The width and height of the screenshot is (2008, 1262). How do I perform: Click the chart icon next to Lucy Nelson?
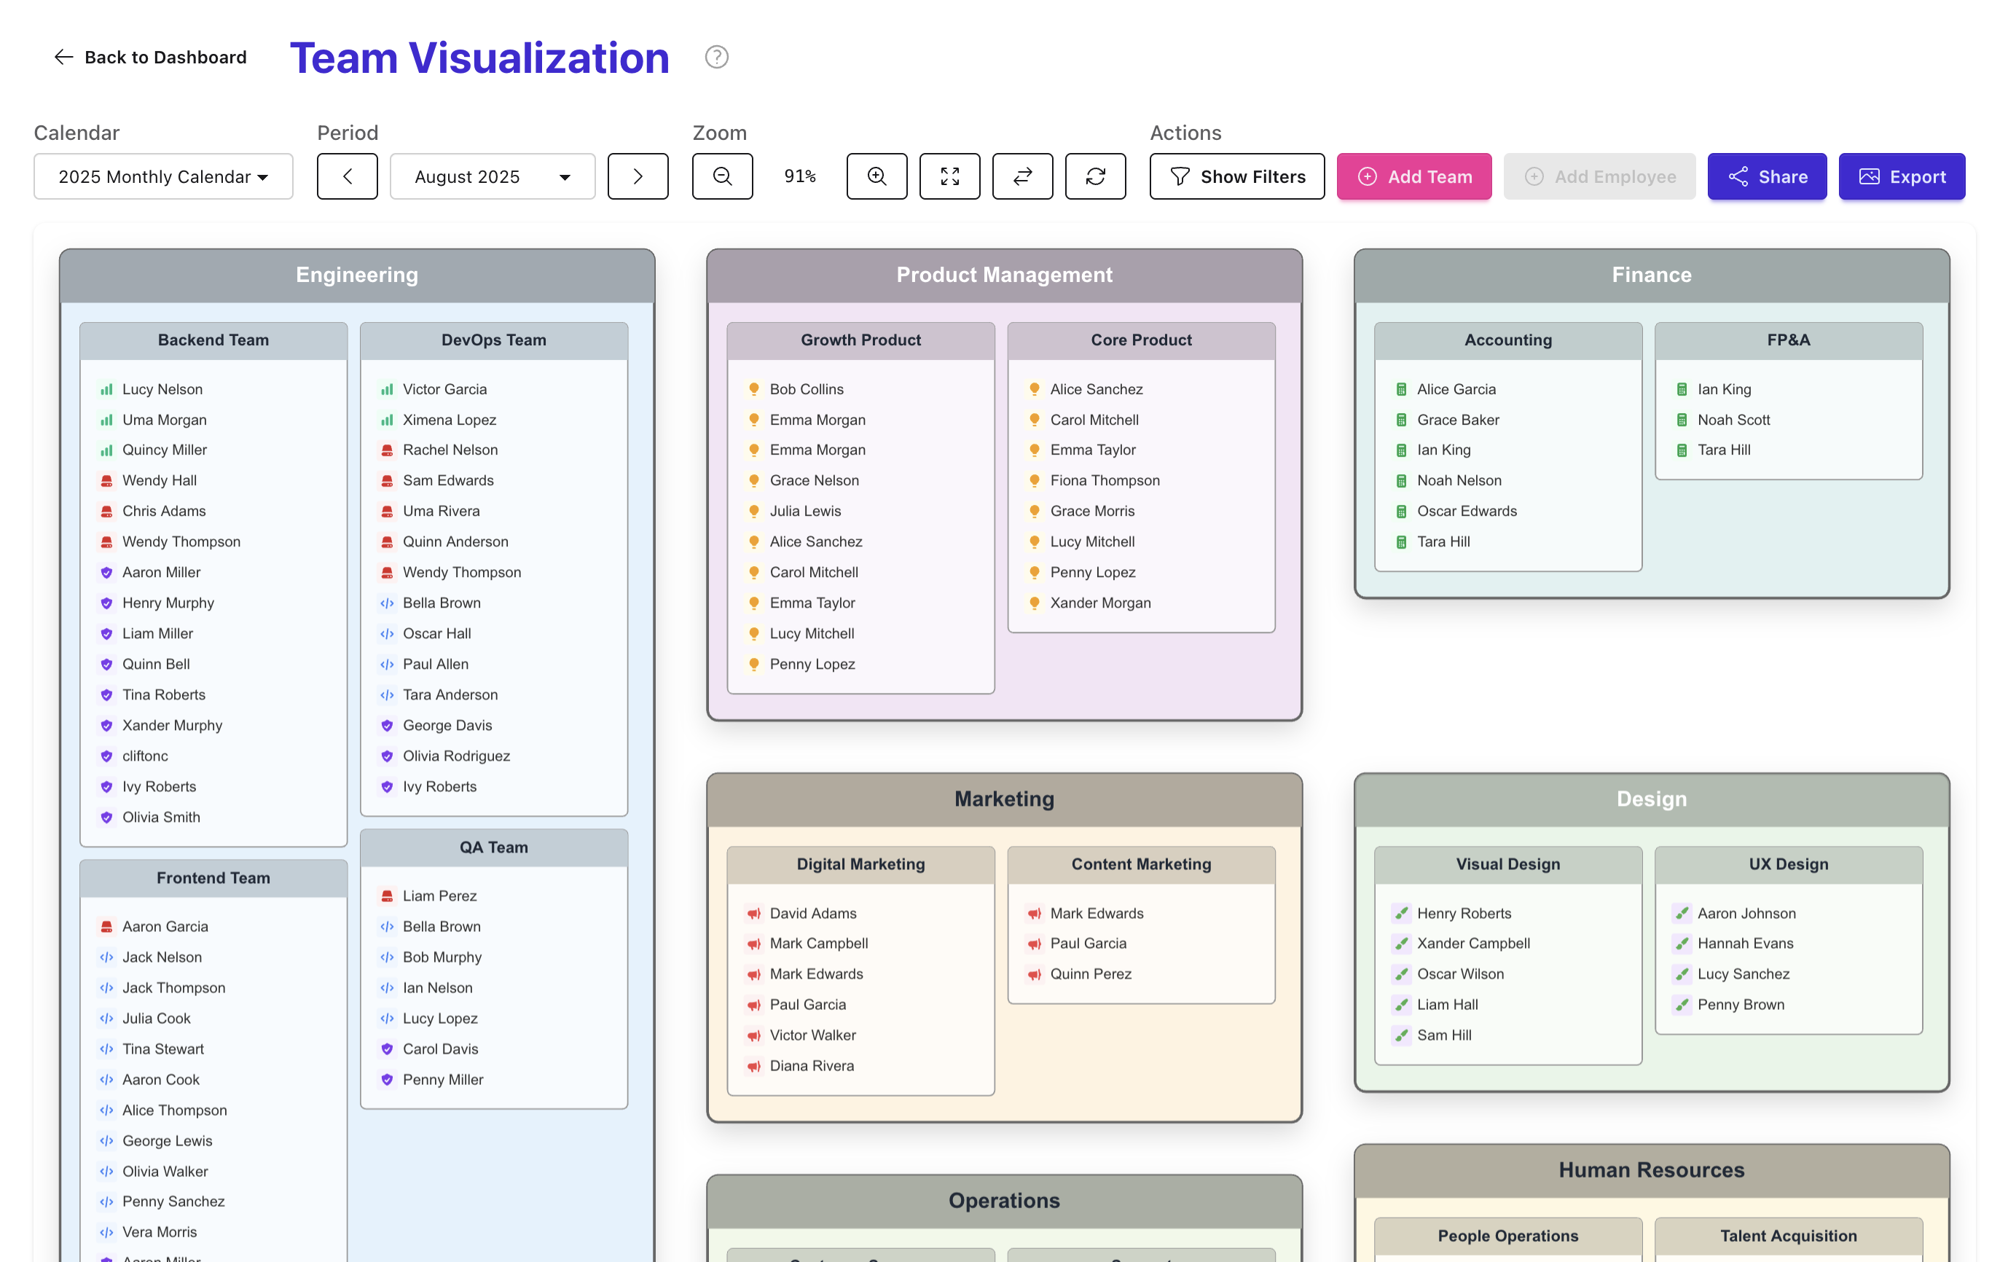pos(106,388)
